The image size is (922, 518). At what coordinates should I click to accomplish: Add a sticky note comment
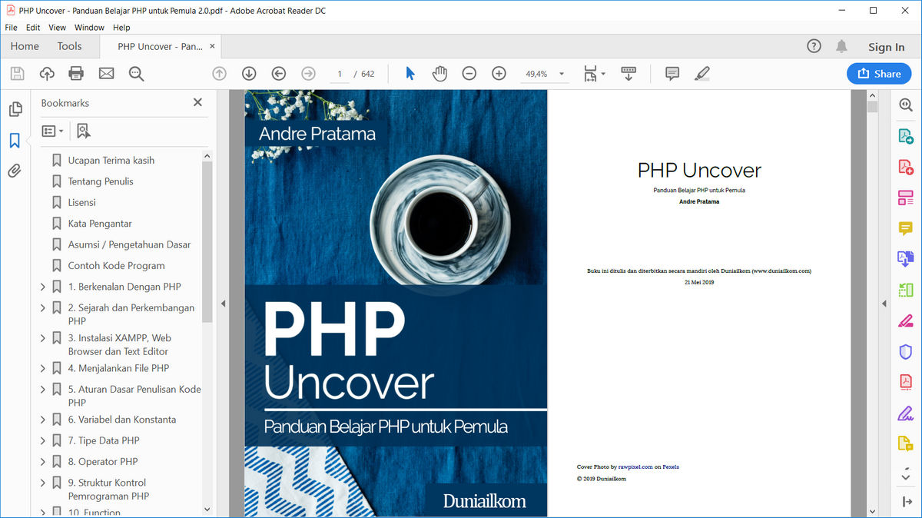point(672,74)
